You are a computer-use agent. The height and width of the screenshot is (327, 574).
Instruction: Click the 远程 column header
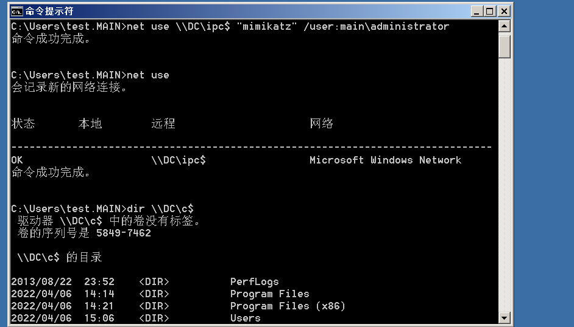tap(163, 123)
